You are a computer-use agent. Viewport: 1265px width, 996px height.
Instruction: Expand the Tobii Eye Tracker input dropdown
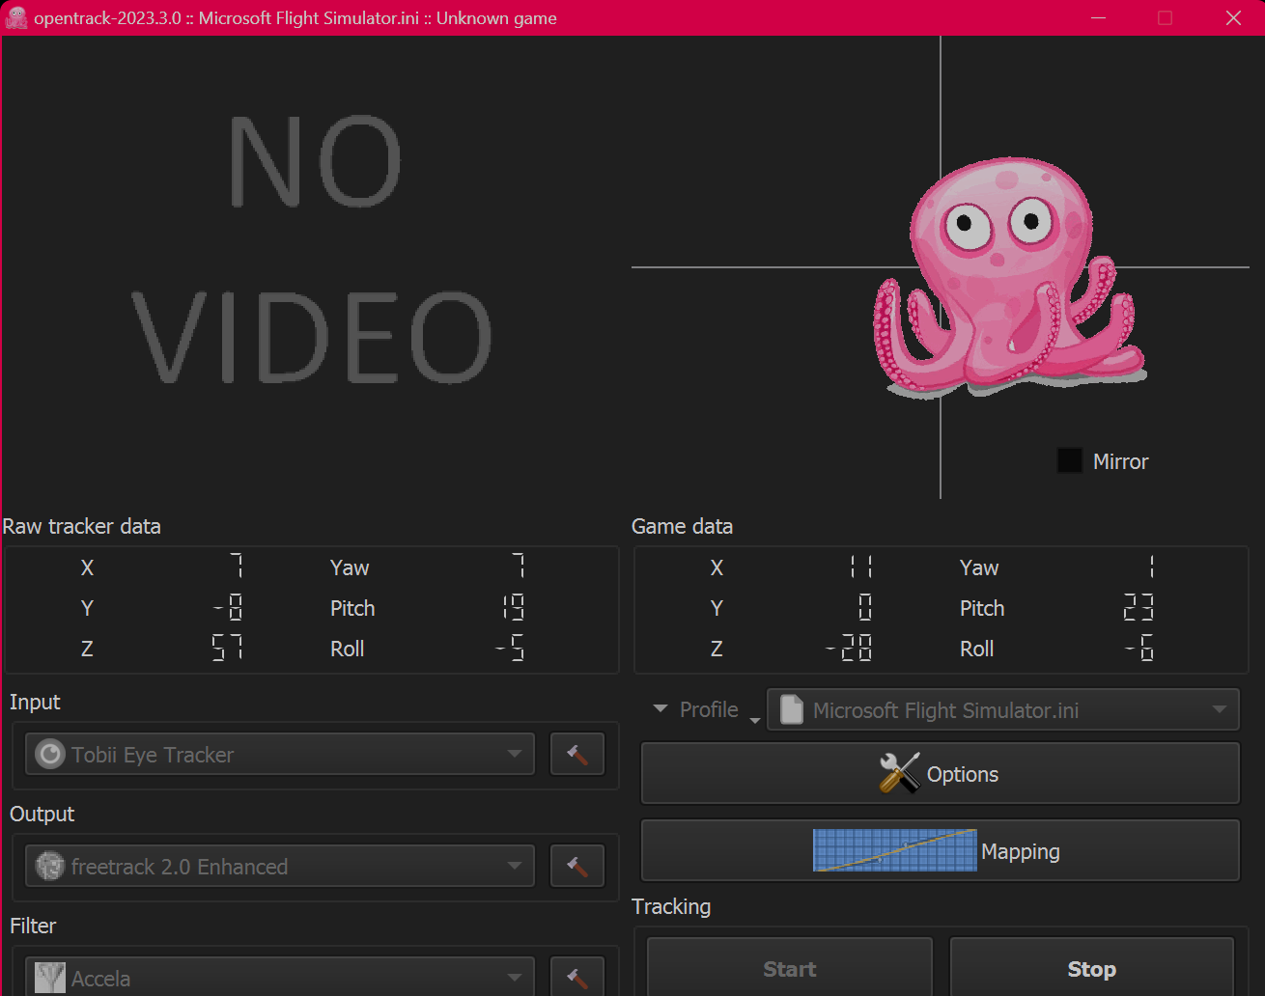click(x=515, y=755)
